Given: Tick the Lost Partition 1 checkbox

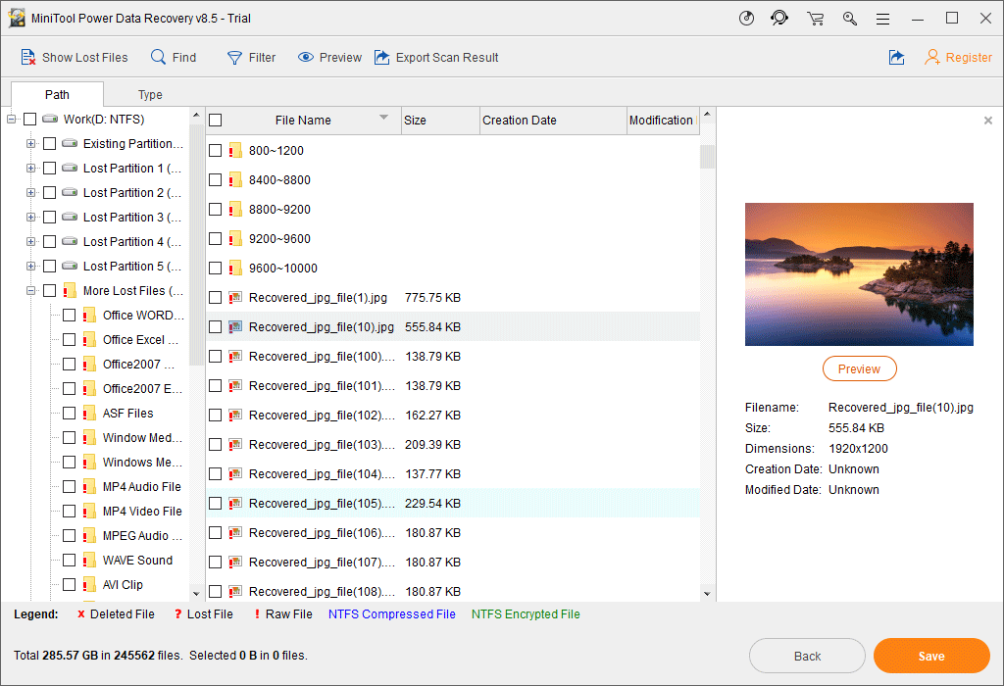Looking at the screenshot, I should point(50,169).
